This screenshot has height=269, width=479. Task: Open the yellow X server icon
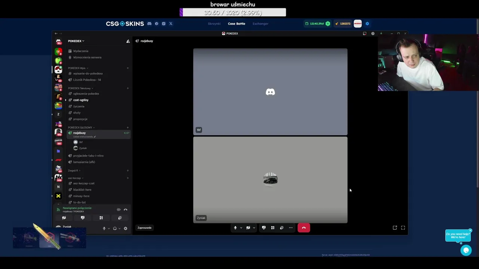click(58, 196)
